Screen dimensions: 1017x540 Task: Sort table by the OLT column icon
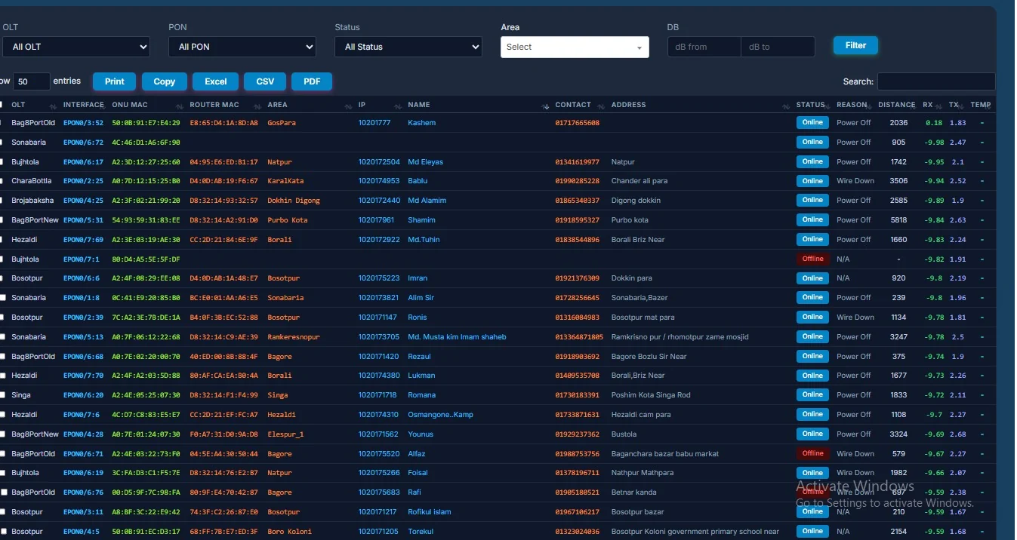coord(53,106)
